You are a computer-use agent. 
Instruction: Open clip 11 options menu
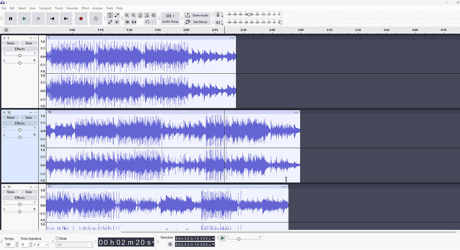pyautogui.click(x=284, y=187)
